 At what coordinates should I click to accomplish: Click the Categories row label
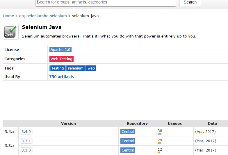point(15,59)
